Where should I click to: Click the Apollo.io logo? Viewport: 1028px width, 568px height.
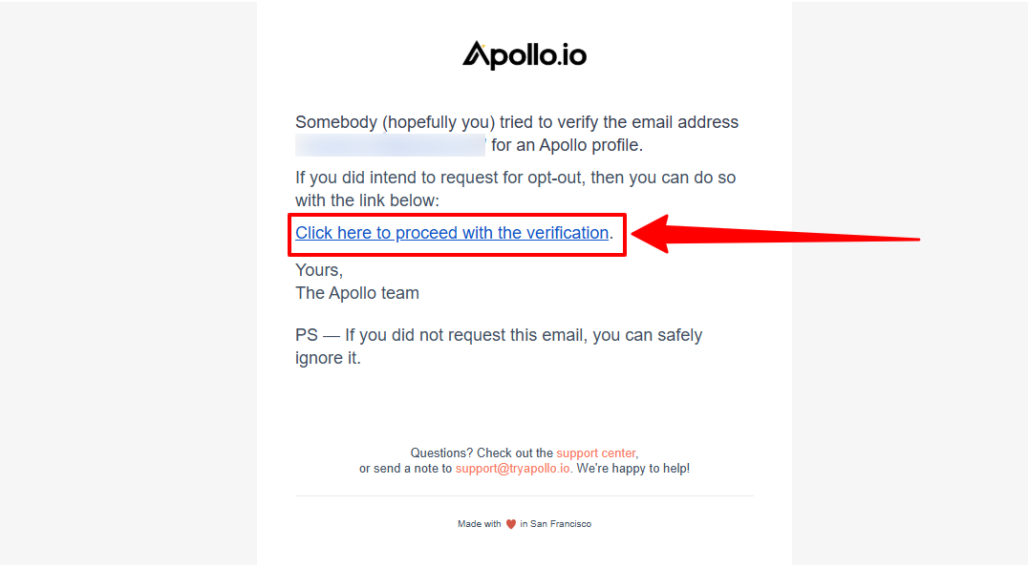524,55
